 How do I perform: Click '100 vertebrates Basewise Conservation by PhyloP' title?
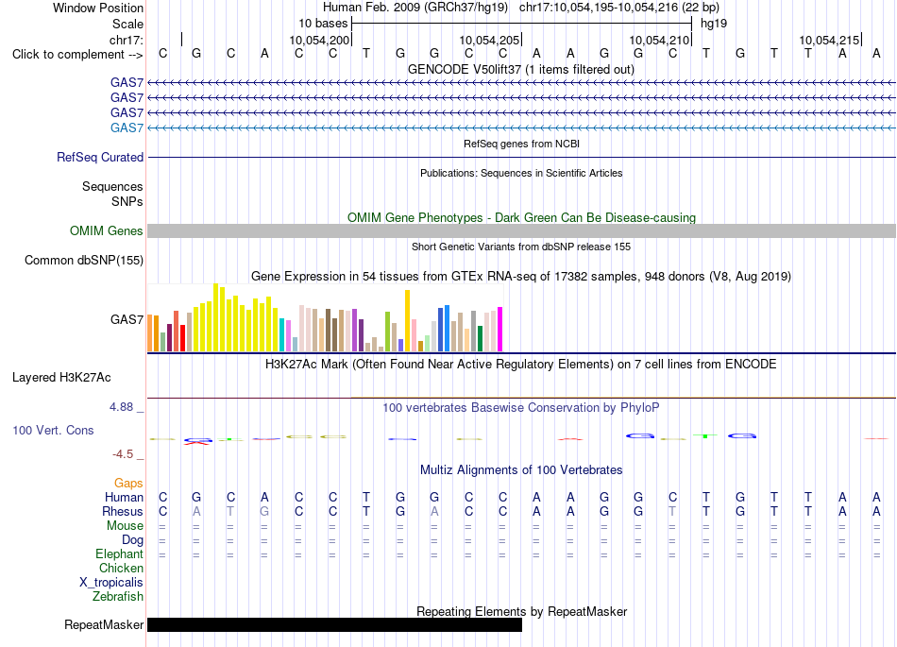tap(521, 408)
